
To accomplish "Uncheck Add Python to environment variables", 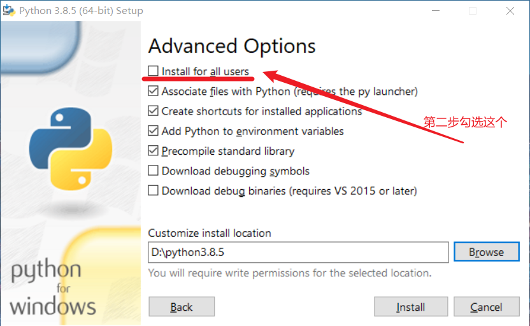I will pos(153,131).
